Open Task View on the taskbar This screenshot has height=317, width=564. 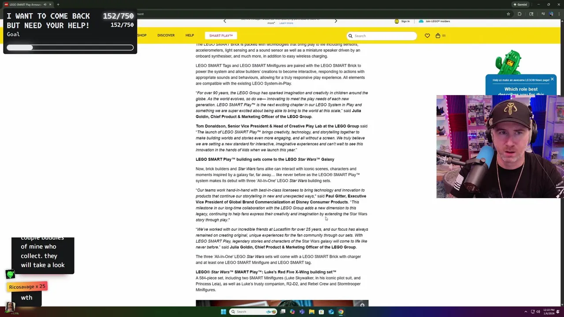pyautogui.click(x=283, y=312)
